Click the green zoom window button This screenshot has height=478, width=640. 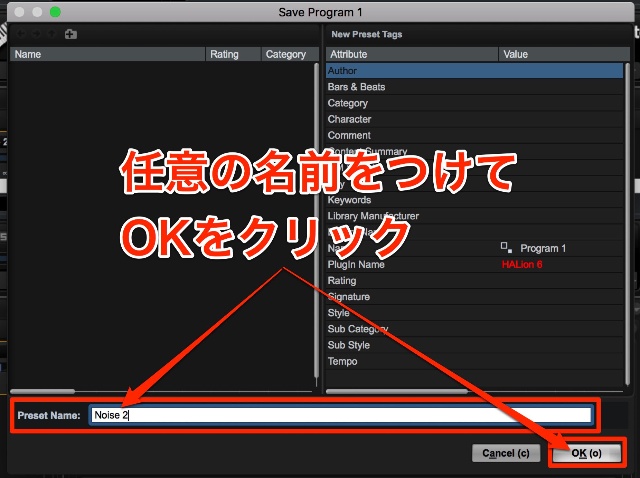[55, 12]
